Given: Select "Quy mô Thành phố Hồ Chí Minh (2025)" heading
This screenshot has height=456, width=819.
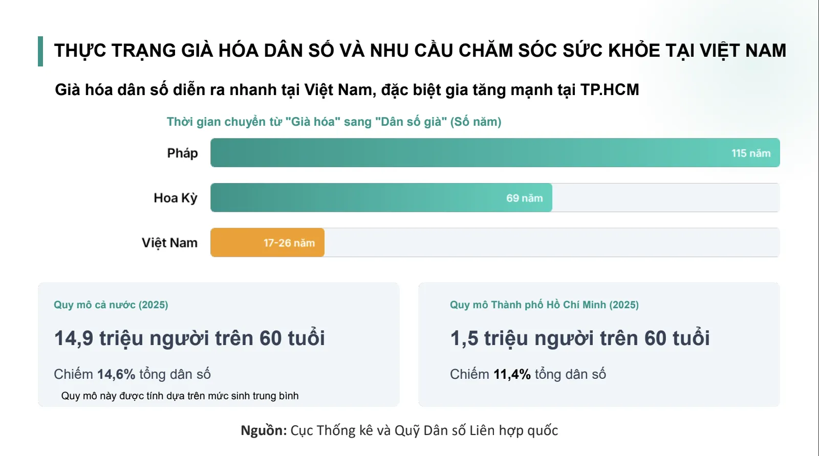Looking at the screenshot, I should (544, 305).
